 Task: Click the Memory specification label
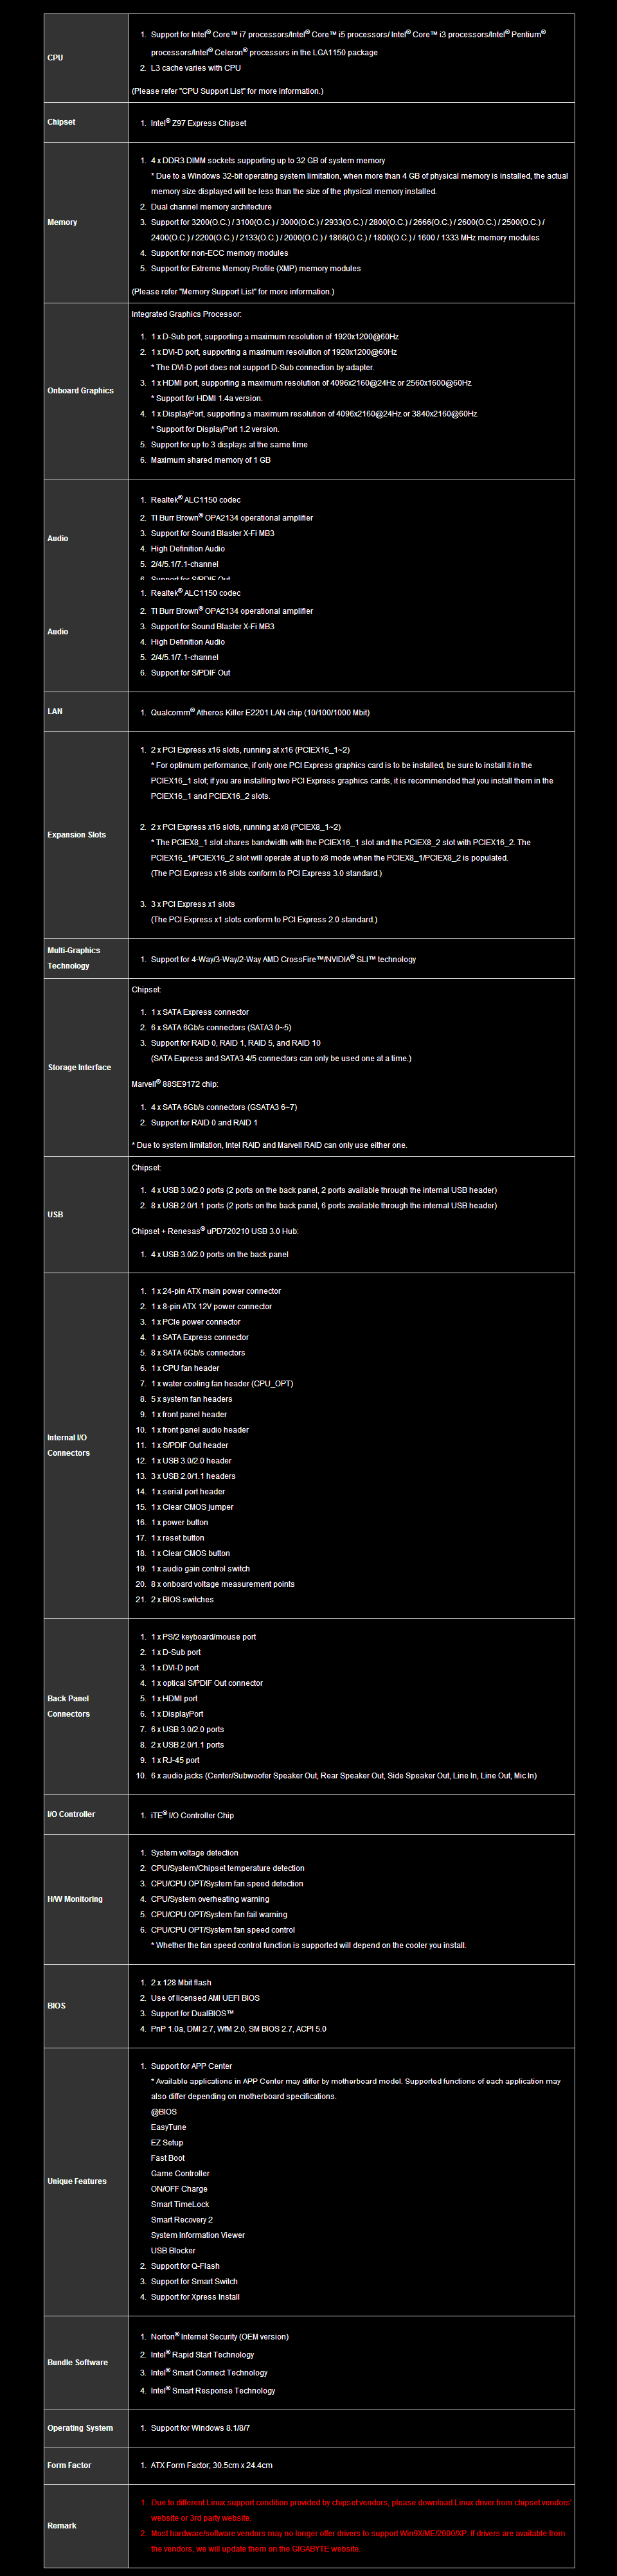pos(62,222)
